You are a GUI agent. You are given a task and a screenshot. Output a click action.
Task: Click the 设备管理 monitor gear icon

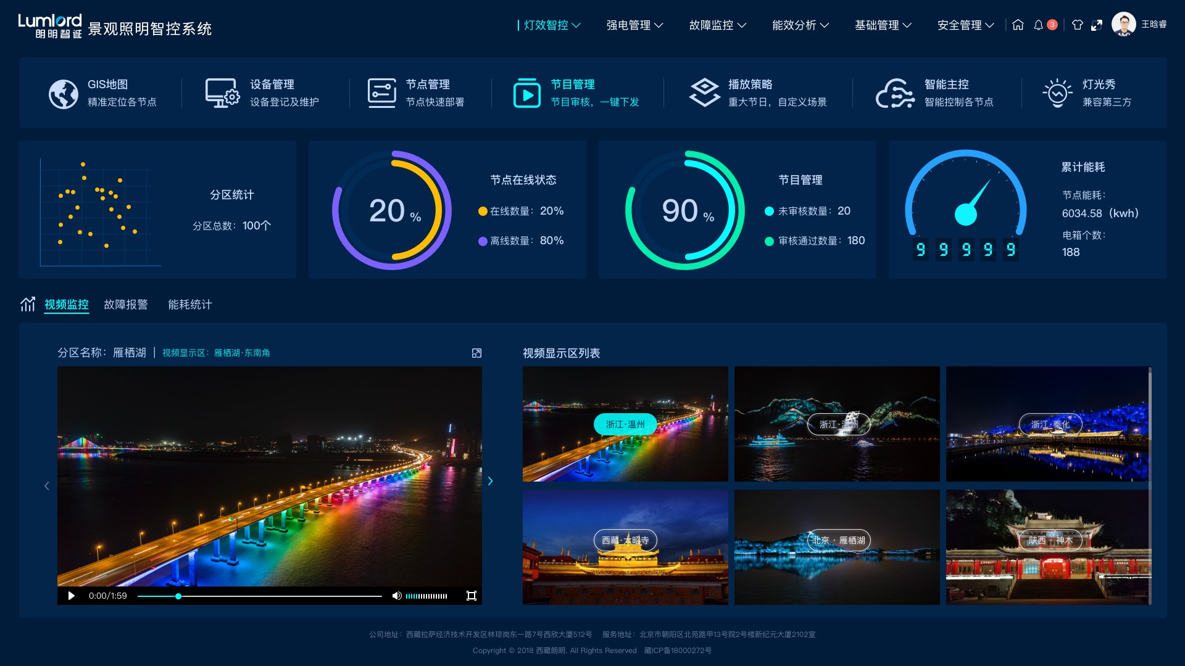coord(222,93)
